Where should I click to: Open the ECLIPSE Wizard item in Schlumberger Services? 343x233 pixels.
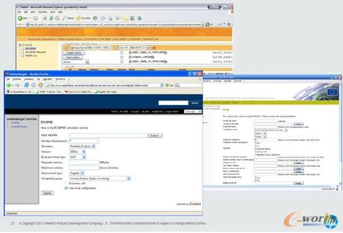[x=19, y=127]
